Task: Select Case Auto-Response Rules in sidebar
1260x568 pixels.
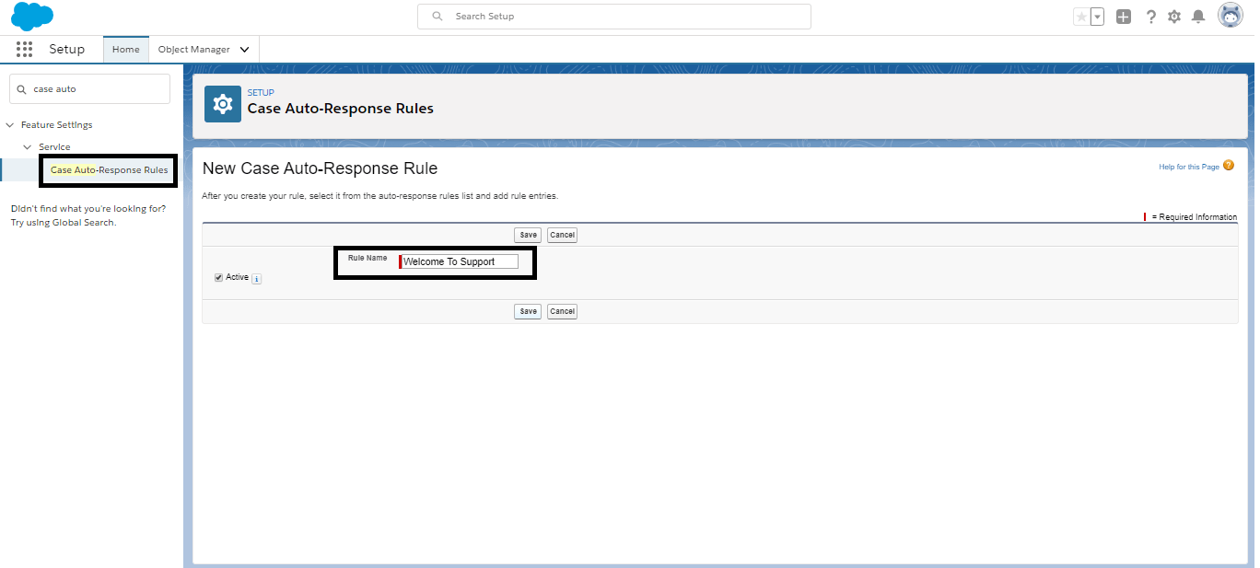Action: [x=108, y=170]
